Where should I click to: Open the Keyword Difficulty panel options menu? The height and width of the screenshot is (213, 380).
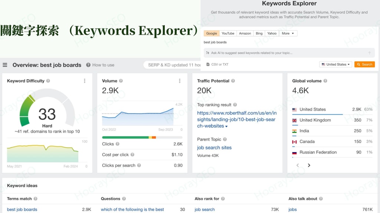point(85,81)
